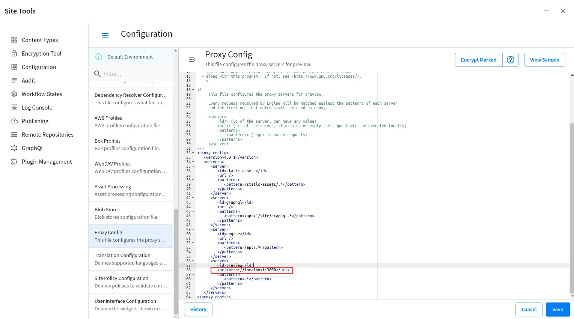
Task: Click the Encryption Tool lock icon
Action: click(14, 53)
